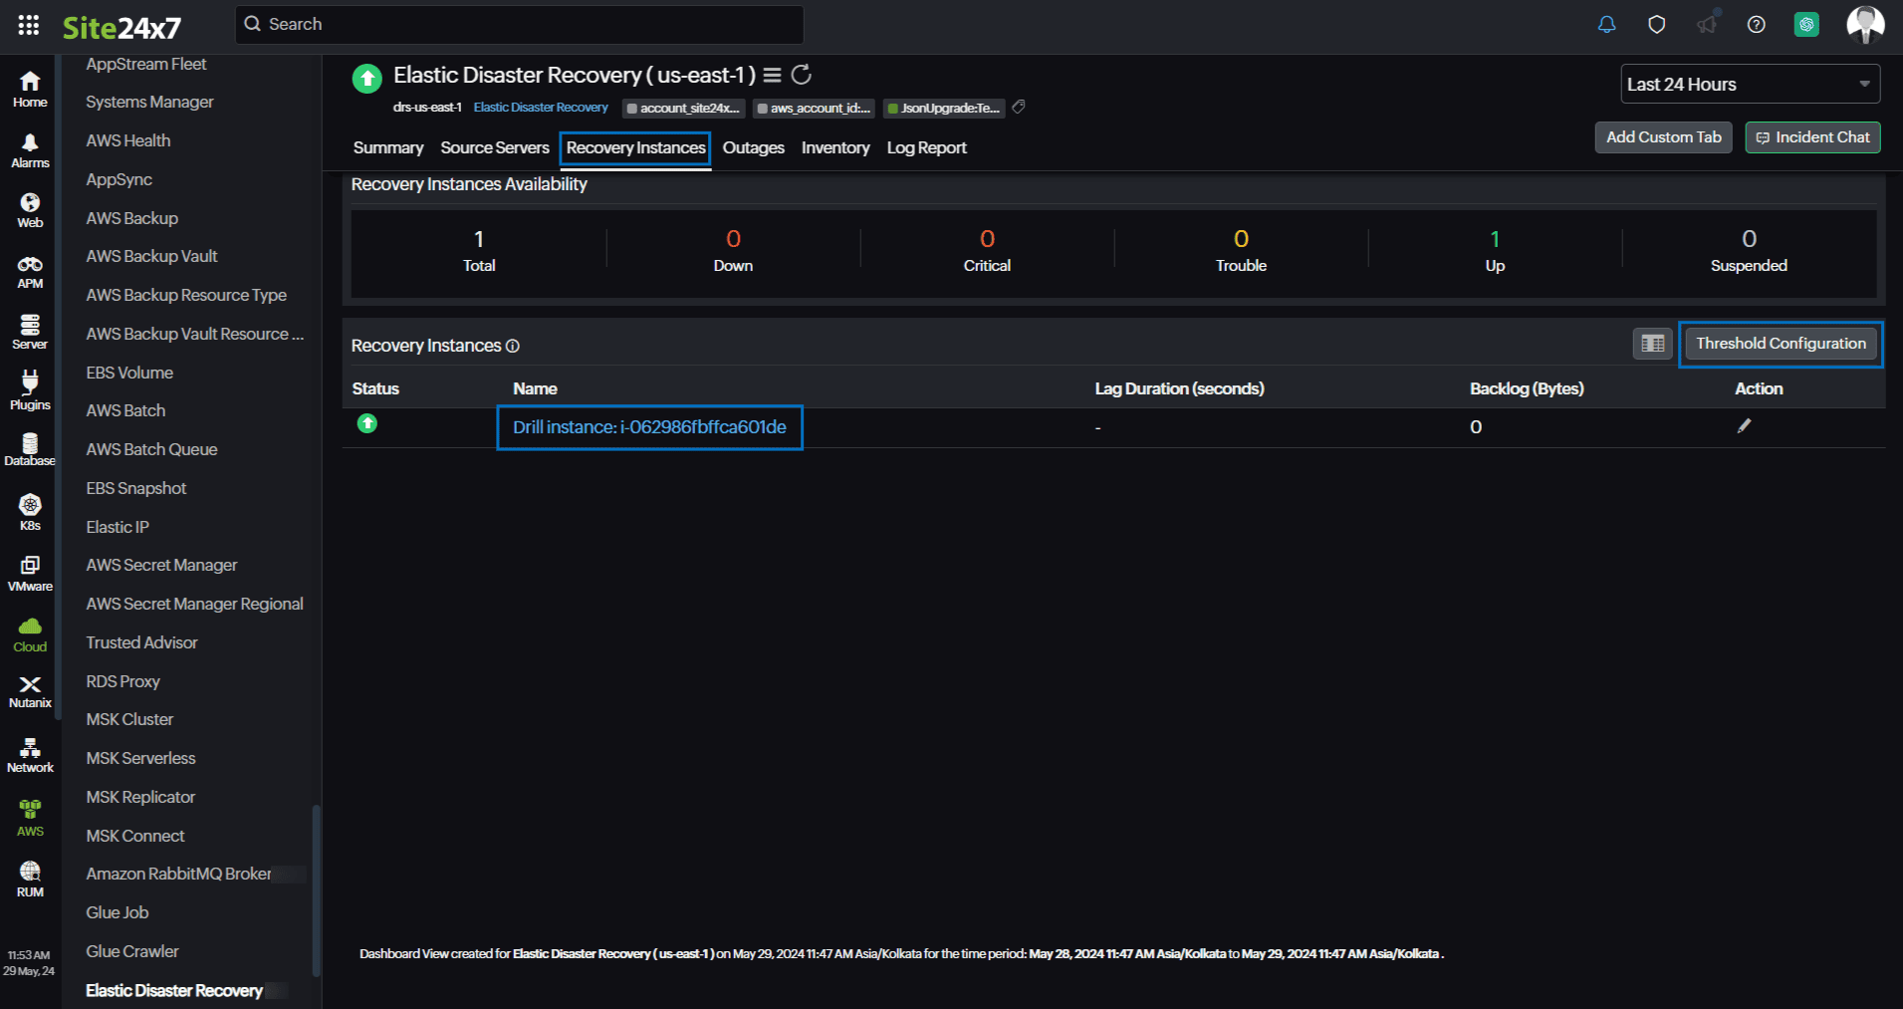
Task: Click the Add Custom Tab button
Action: tap(1663, 137)
